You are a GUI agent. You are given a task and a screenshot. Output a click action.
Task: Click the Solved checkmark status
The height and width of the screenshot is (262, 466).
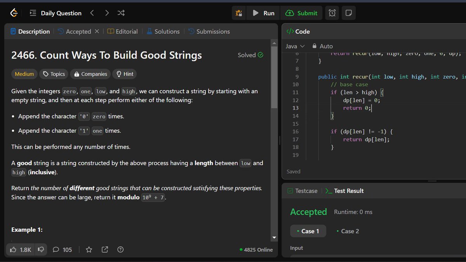pos(250,55)
